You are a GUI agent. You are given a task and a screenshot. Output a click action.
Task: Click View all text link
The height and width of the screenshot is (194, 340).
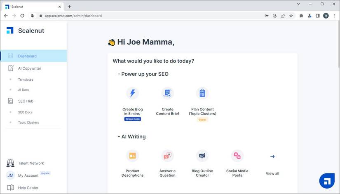272,173
